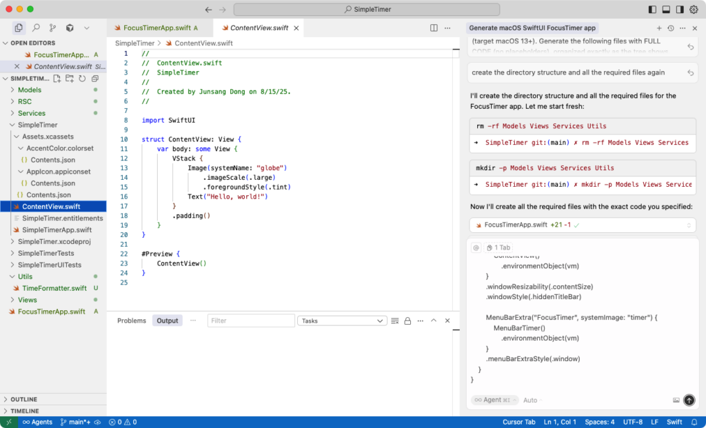Toggle Cursor Tab in status bar
Screen dimensions: 706x428
518,422
